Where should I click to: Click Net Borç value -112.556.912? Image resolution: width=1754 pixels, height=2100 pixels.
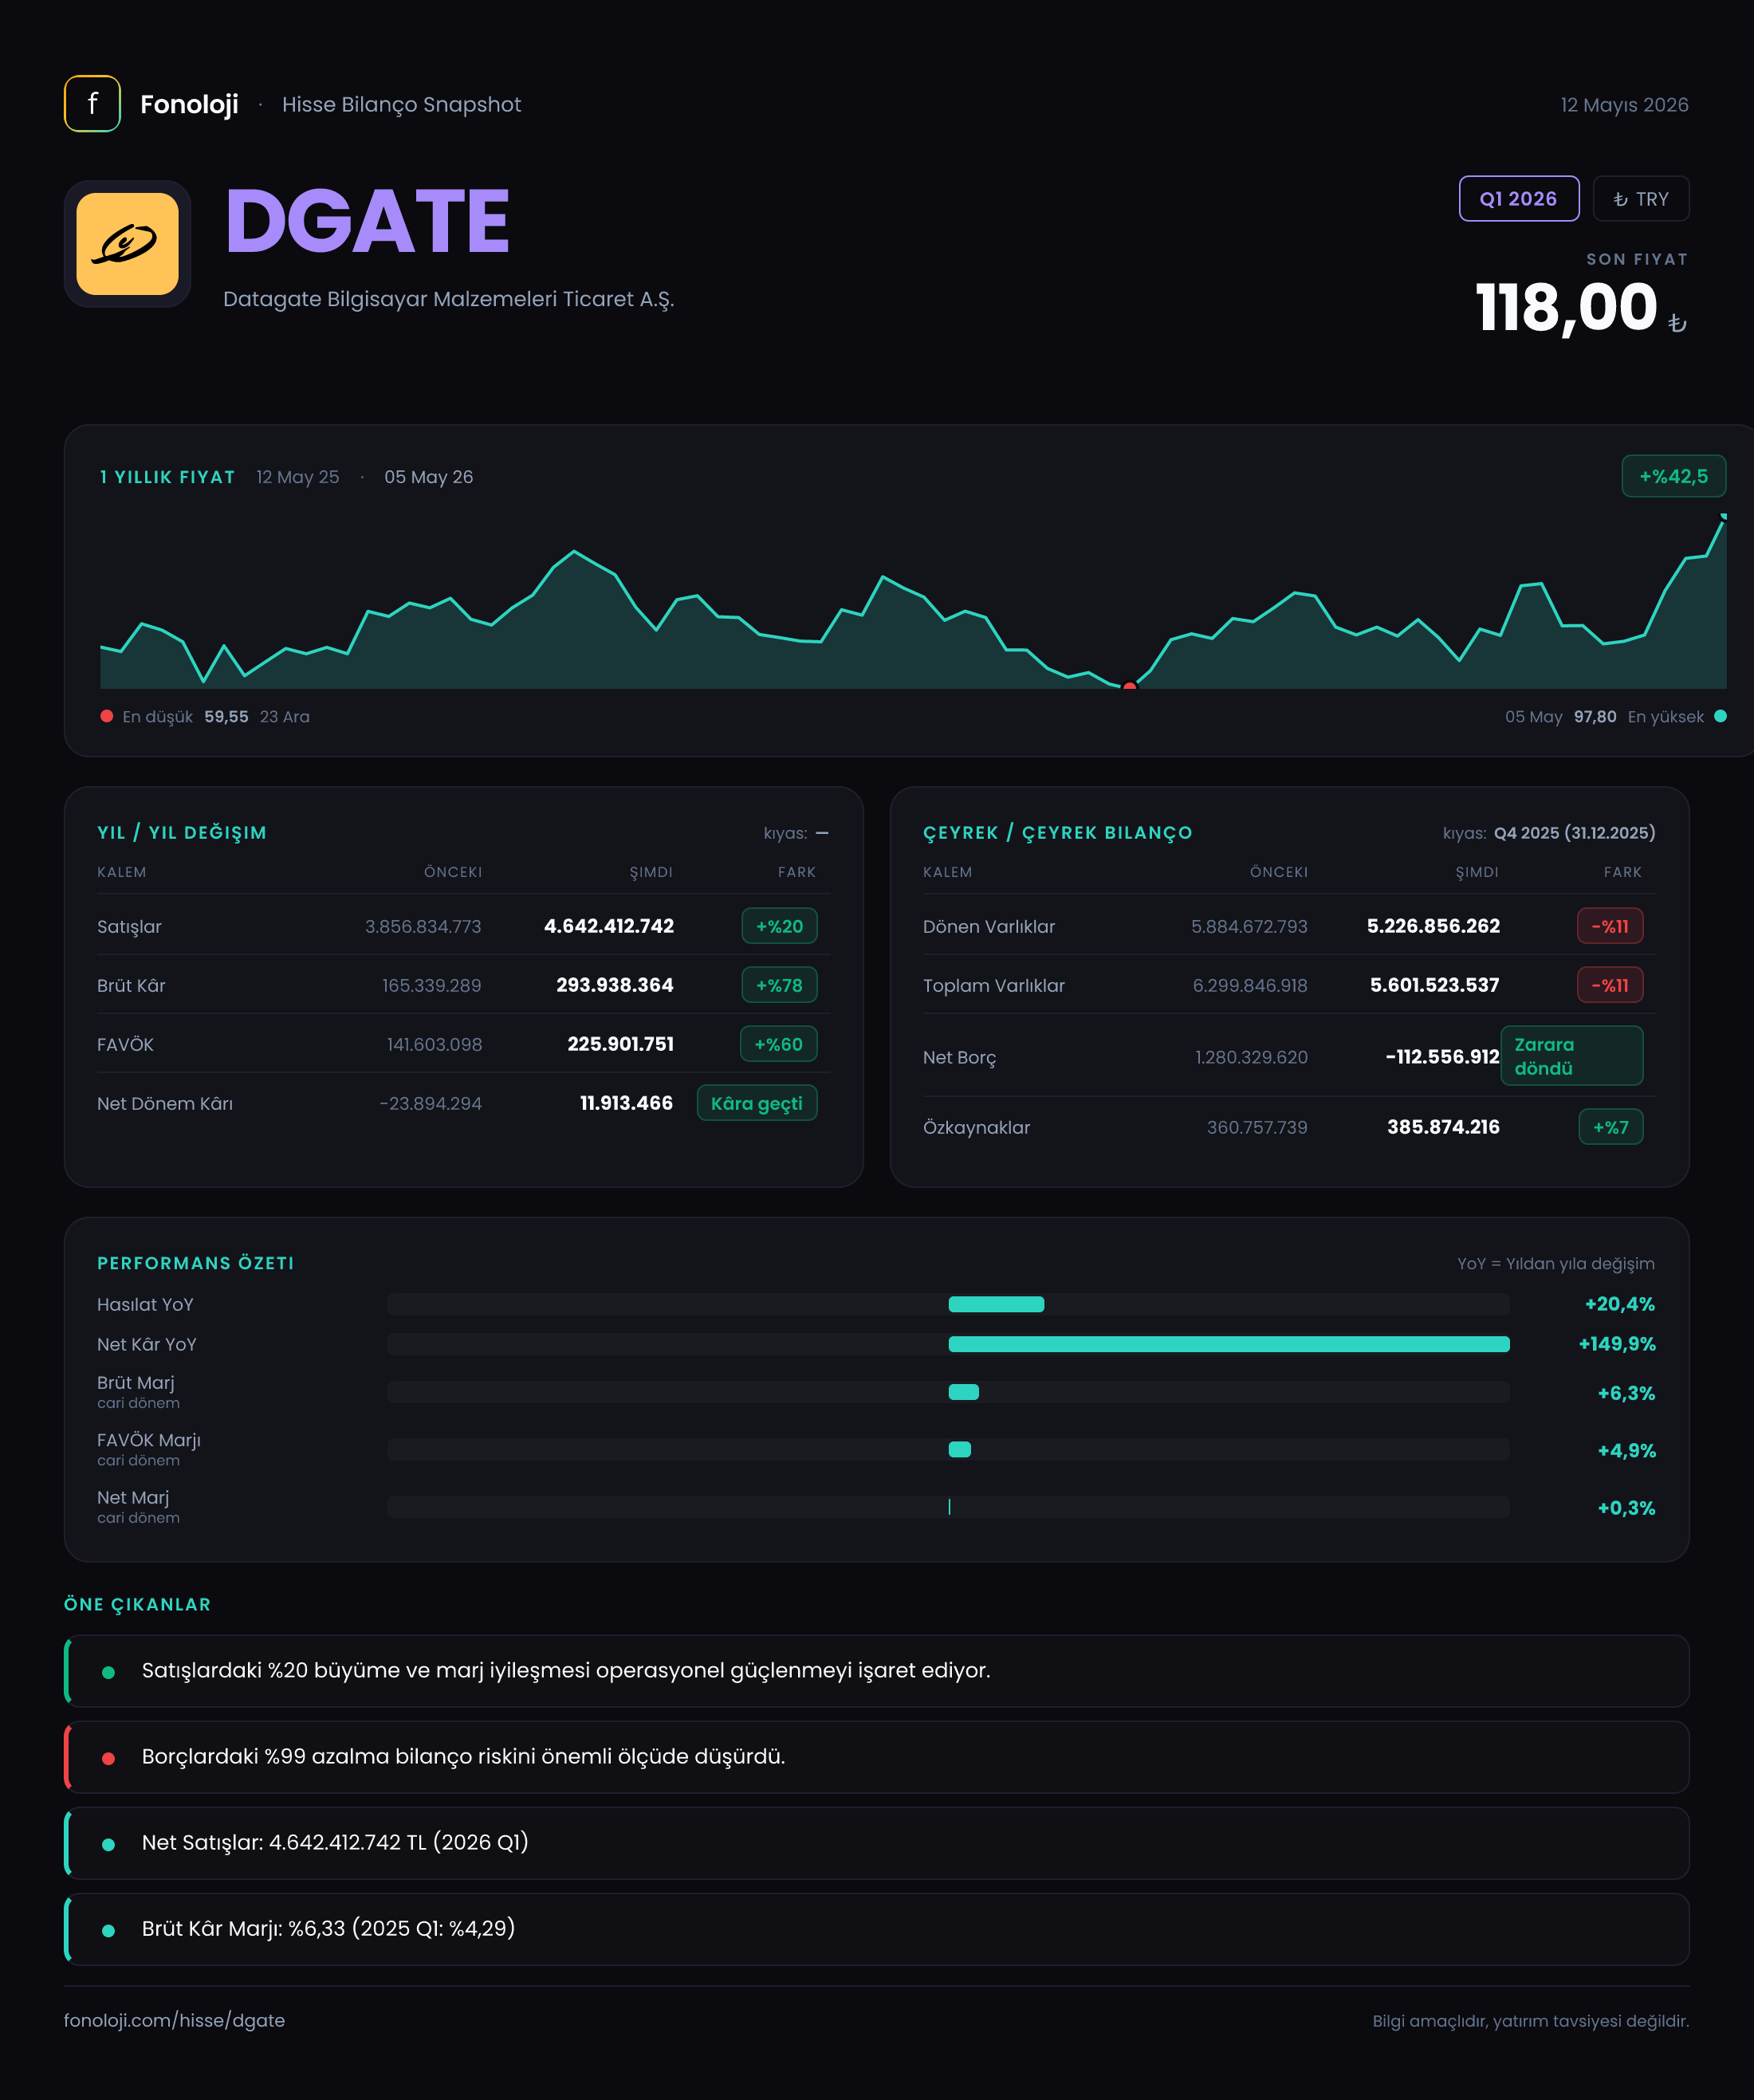coord(1442,1056)
